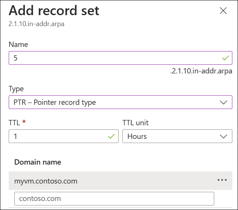Viewport: 238px width, 210px height.
Task: Click the Type field label
Action: tap(16, 89)
